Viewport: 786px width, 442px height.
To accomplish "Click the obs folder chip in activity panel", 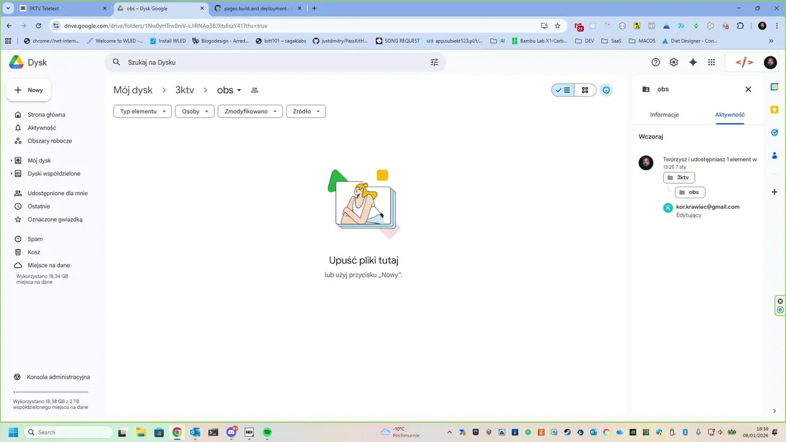I will click(x=690, y=192).
